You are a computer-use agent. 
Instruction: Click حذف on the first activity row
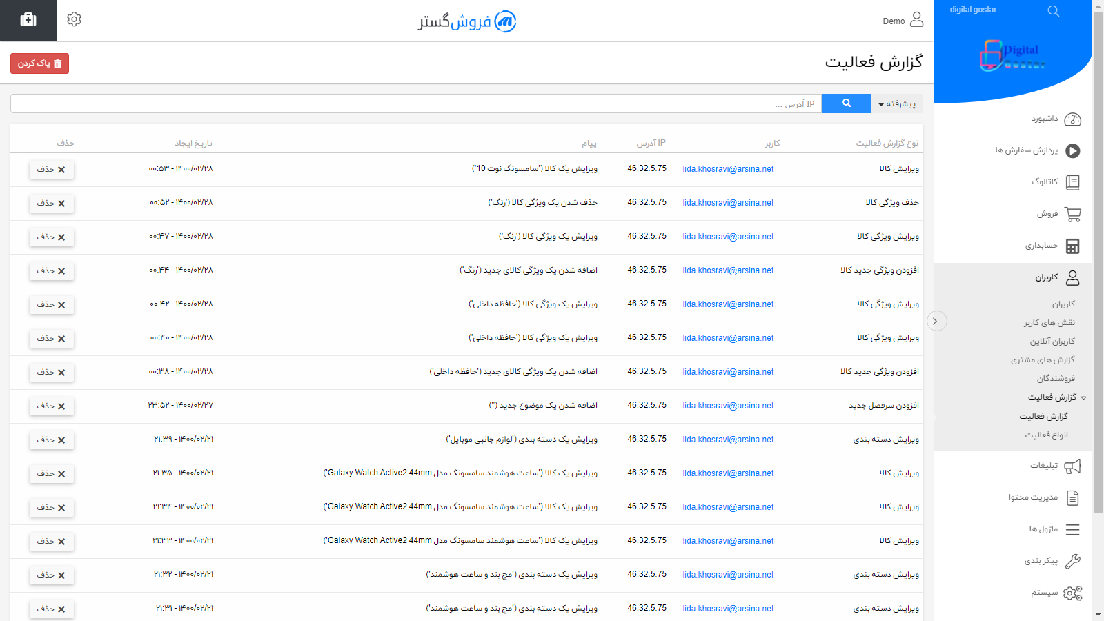tap(51, 170)
